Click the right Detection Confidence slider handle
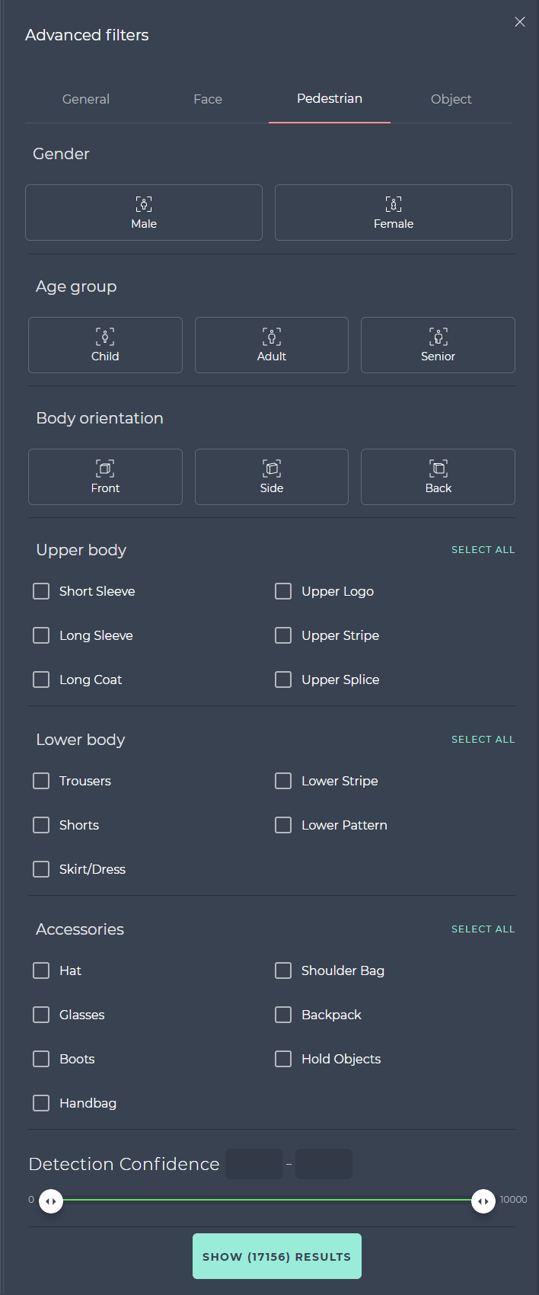539x1295 pixels. (483, 1201)
